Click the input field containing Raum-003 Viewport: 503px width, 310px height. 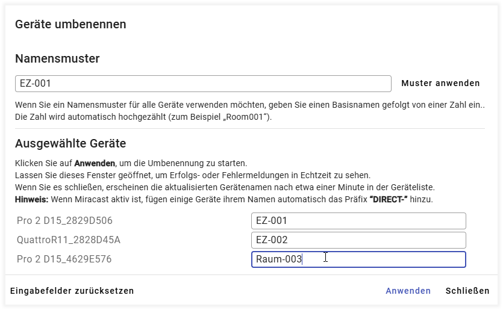pos(358,259)
